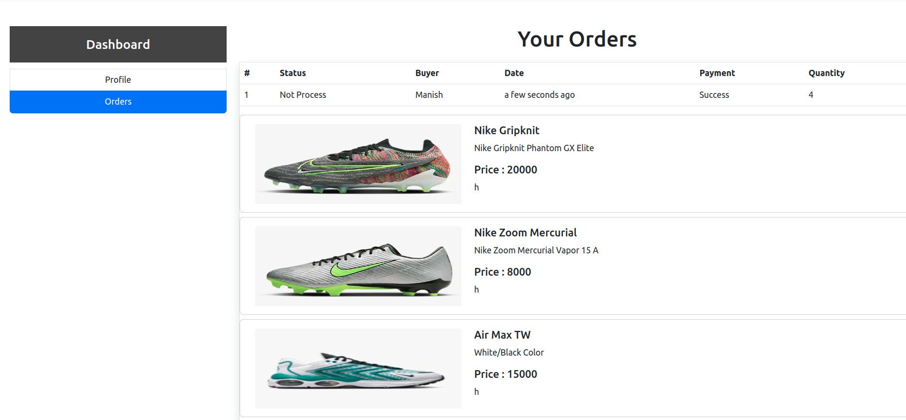Click the Quantity column header
Viewport: 906px width, 420px height.
tap(827, 73)
